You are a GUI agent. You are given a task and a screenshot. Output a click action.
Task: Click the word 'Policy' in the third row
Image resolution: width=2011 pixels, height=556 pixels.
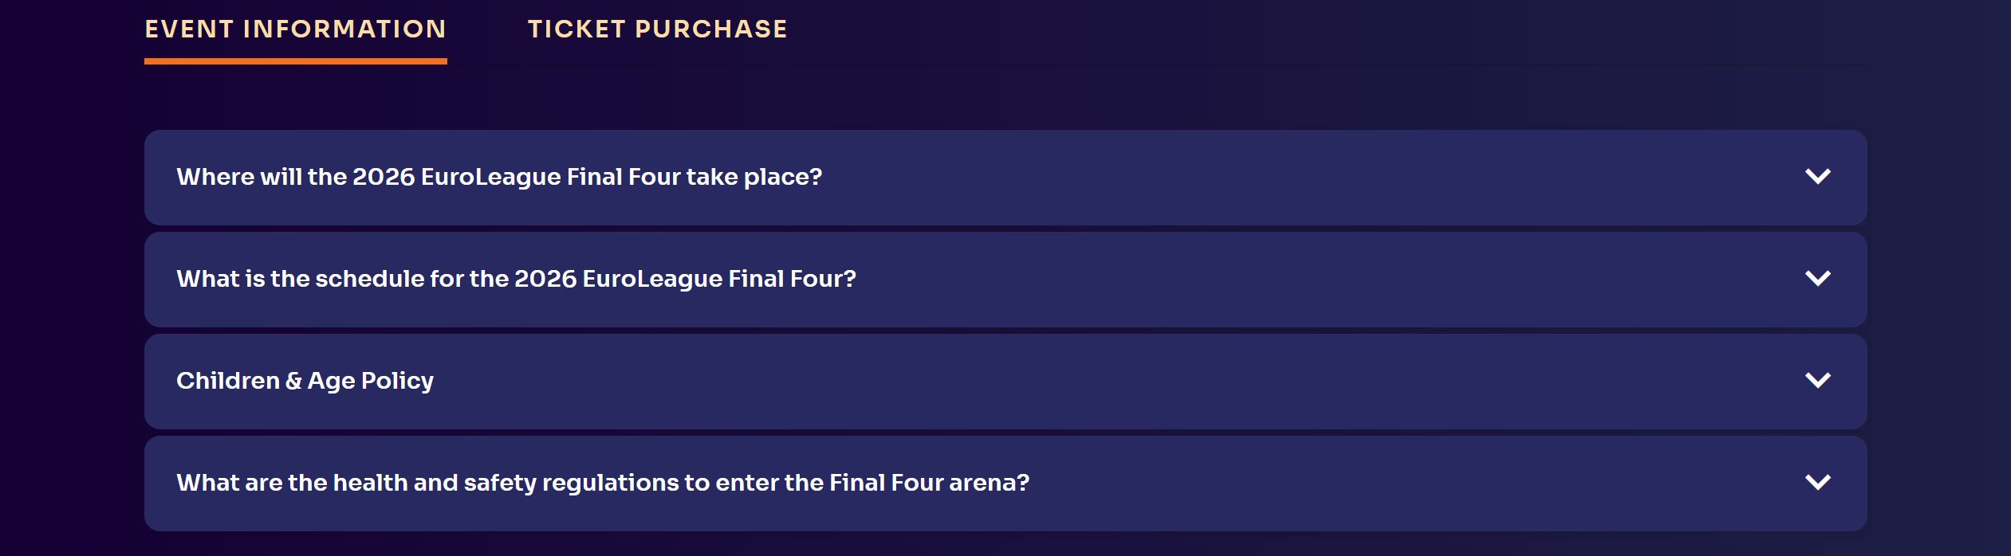click(x=397, y=381)
